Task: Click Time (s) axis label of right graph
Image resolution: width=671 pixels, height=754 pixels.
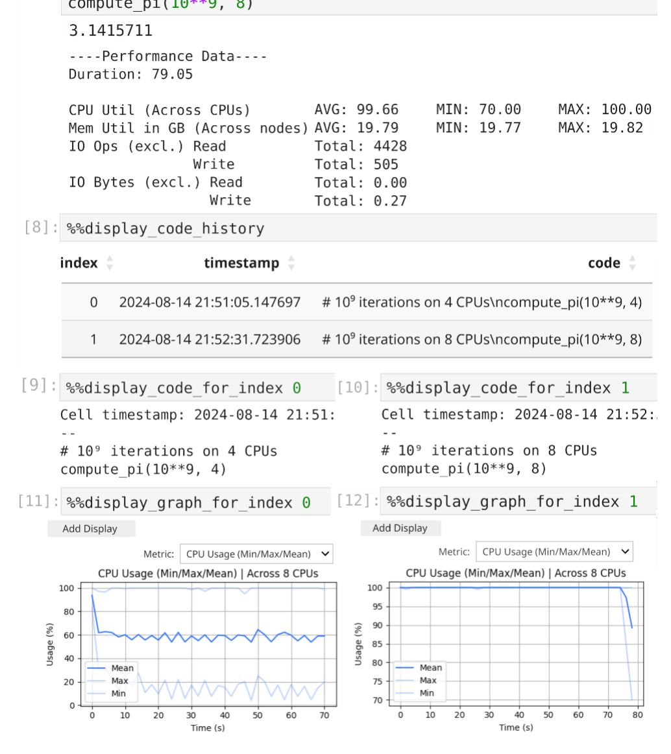Action: (516, 727)
